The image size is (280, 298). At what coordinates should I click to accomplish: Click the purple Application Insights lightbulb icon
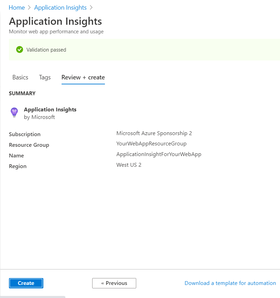click(14, 112)
